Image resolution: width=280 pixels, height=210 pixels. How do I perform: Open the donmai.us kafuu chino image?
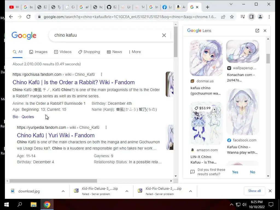pyautogui.click(x=206, y=58)
